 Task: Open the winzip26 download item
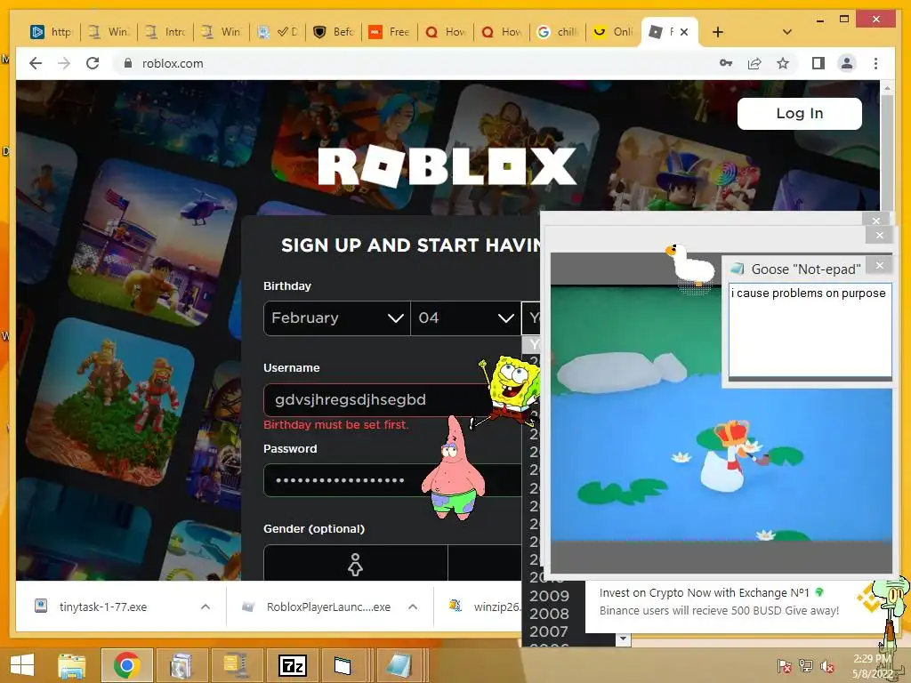[x=485, y=607]
